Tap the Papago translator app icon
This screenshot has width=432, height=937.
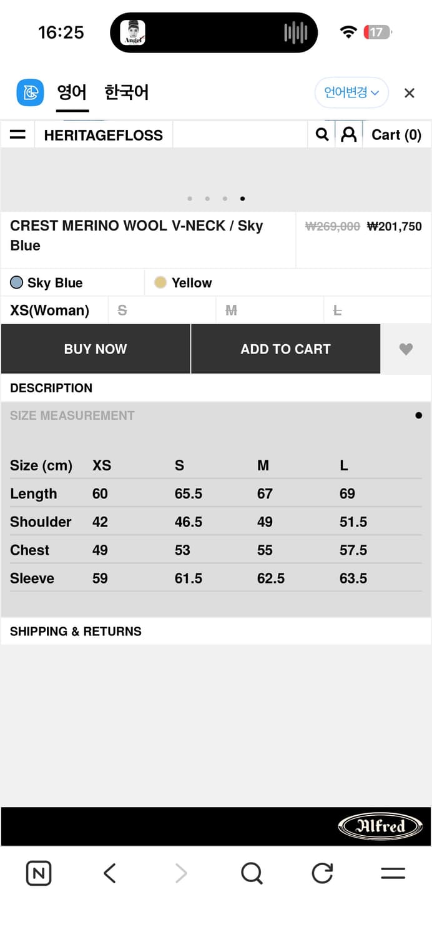point(30,93)
